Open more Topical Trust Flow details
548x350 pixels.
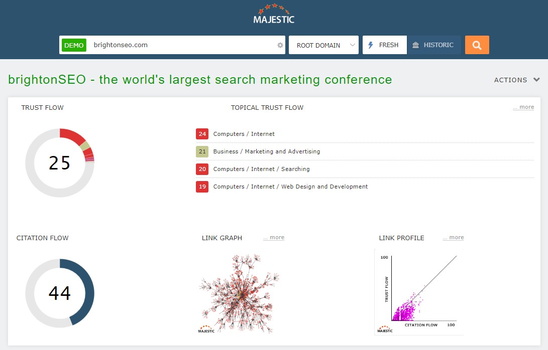[523, 107]
